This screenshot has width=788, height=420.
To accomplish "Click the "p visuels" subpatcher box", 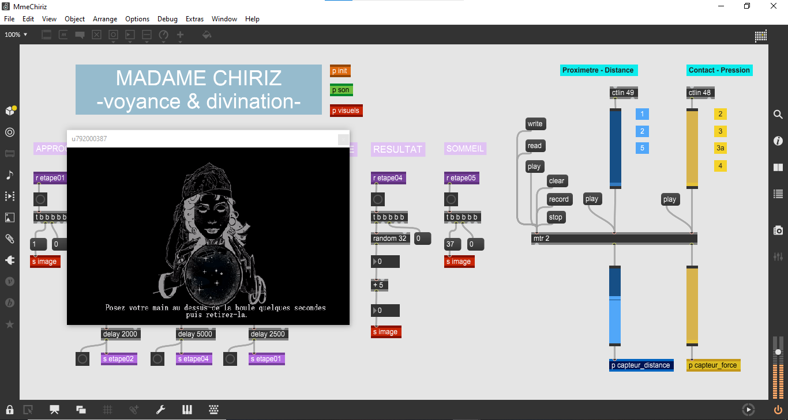I will pyautogui.click(x=346, y=111).
